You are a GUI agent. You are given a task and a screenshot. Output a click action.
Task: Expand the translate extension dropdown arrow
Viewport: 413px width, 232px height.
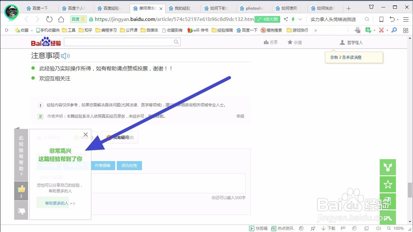point(374,30)
